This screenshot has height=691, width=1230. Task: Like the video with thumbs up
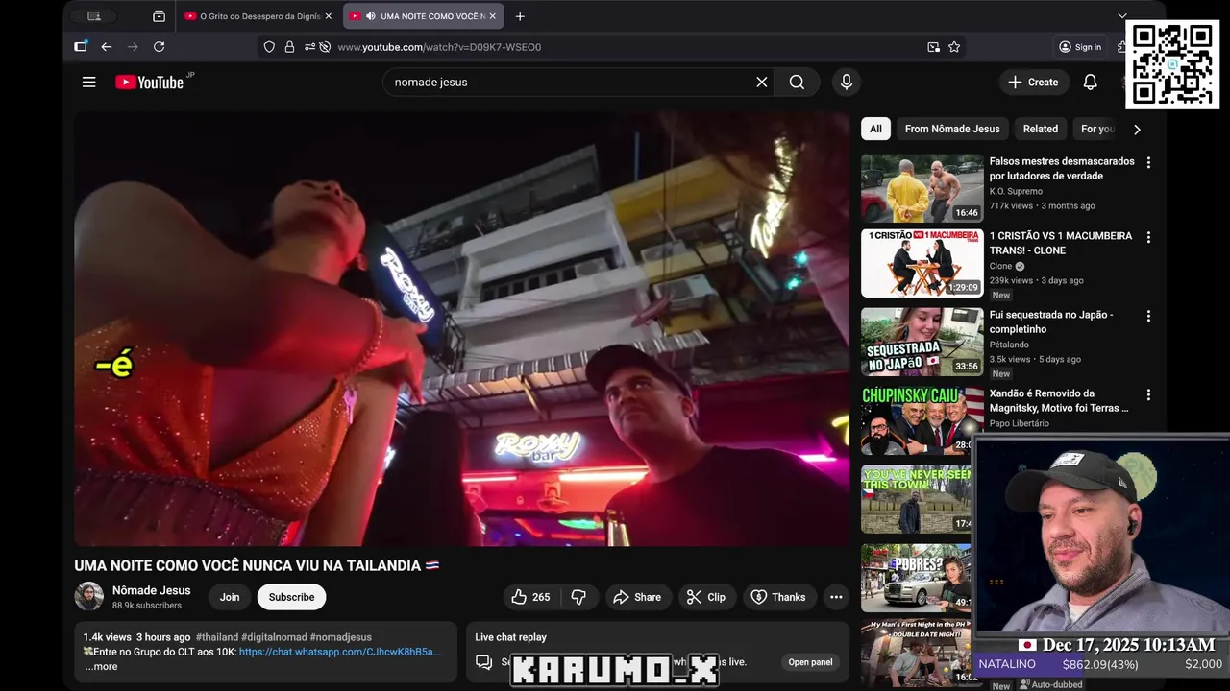(x=530, y=597)
